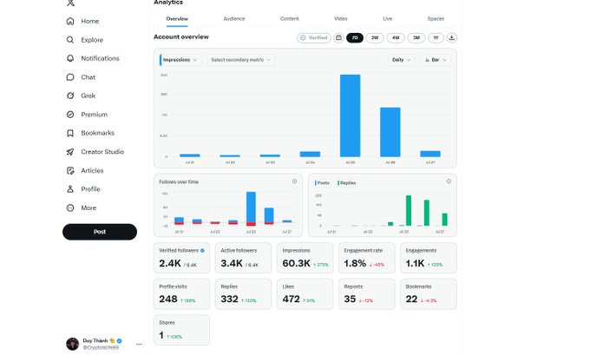
Task: Open Explore via the magnifier icon
Action: [x=70, y=40]
